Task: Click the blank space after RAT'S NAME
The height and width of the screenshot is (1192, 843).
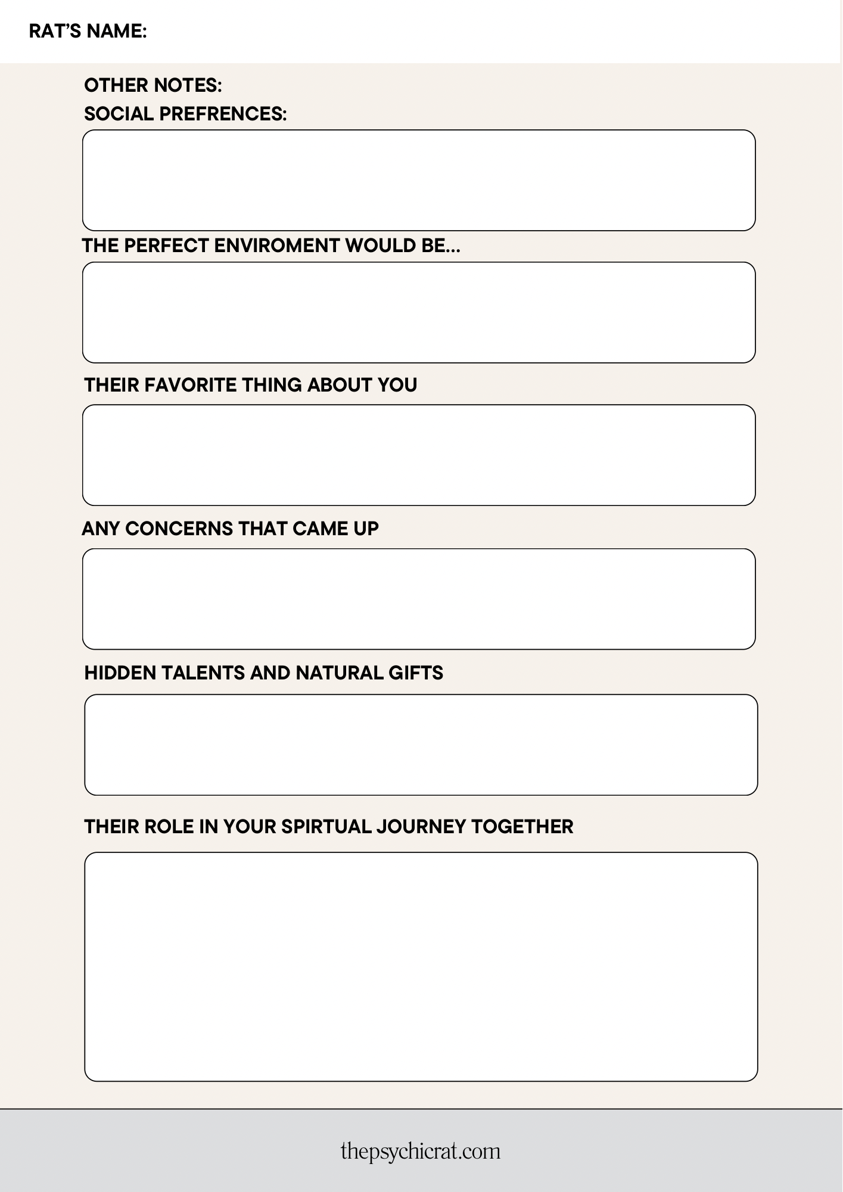Action: pos(417,31)
